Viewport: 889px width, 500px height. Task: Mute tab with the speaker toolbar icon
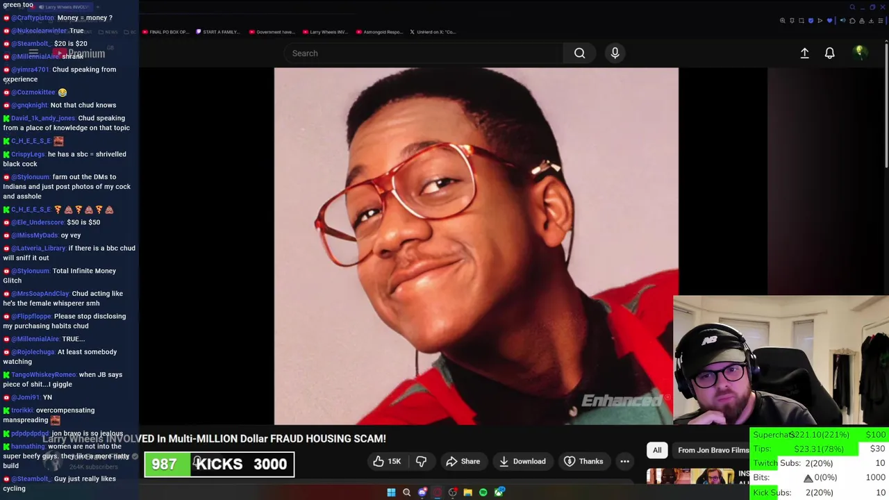pos(843,21)
